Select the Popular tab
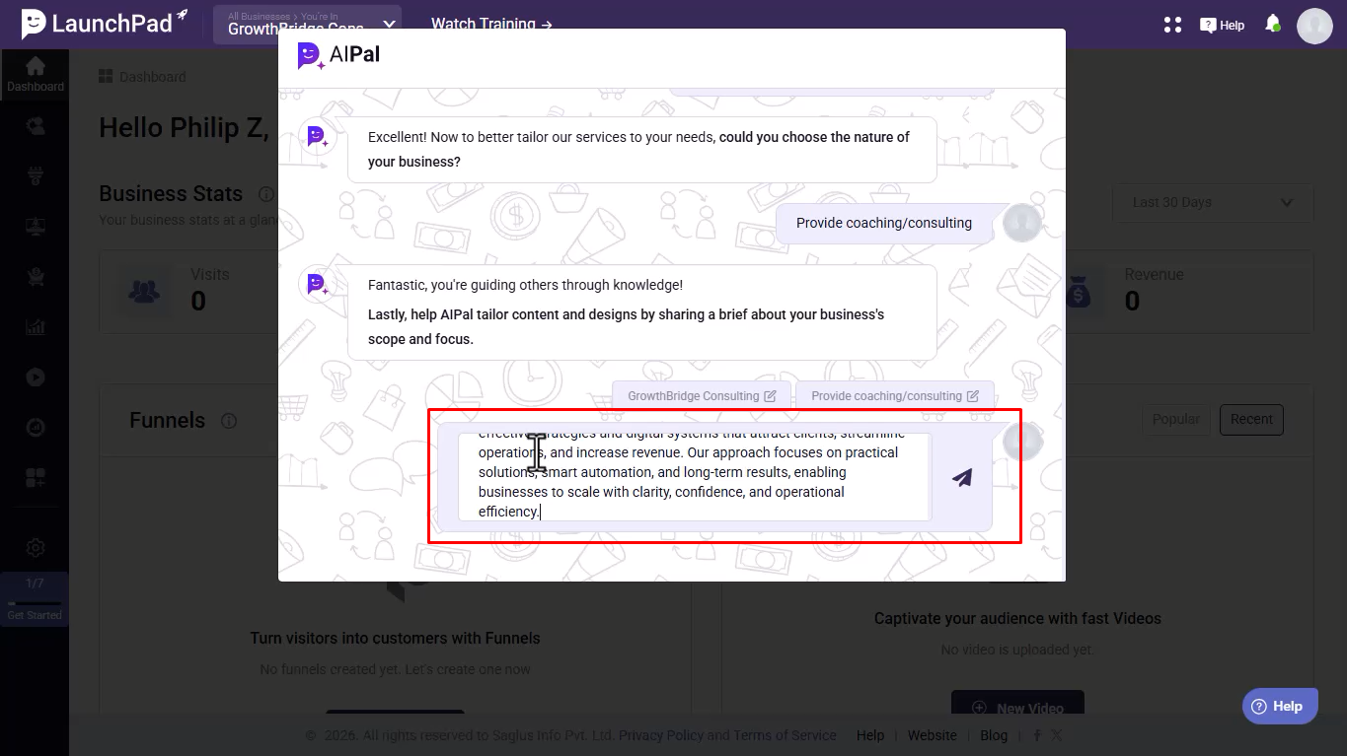Viewport: 1347px width, 756px height. click(x=1176, y=419)
